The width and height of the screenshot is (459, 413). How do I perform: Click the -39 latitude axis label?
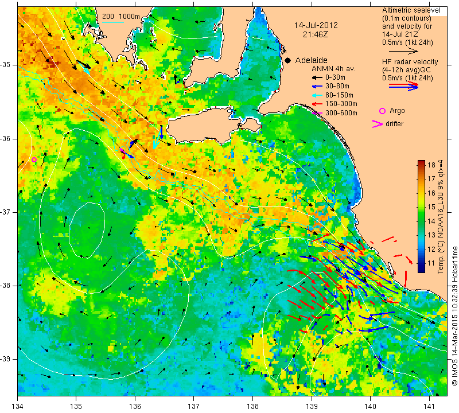(5, 359)
